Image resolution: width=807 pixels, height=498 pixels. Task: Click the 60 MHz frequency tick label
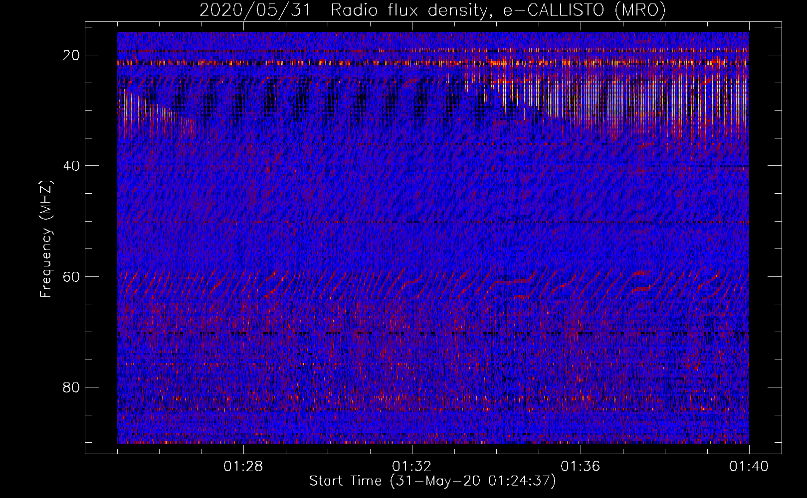click(72, 276)
